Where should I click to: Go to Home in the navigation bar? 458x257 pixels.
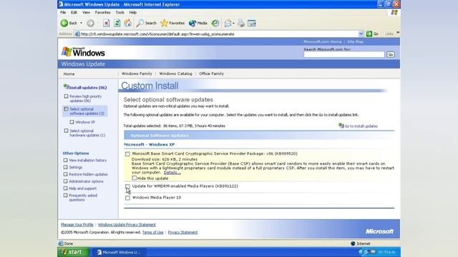tap(69, 74)
